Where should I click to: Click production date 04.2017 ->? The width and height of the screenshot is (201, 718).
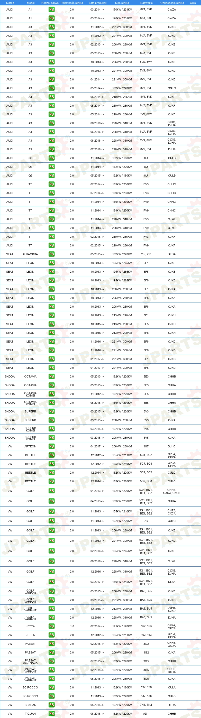click(x=97, y=446)
